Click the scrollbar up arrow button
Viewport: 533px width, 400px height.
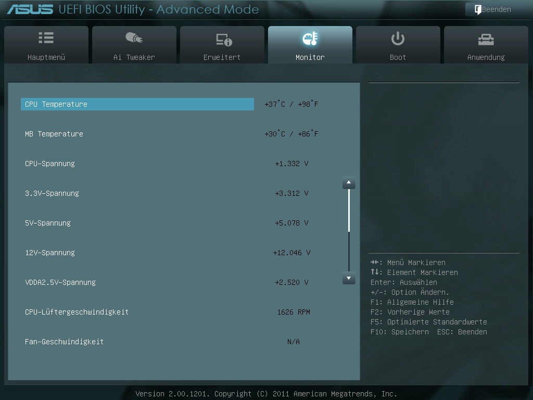[x=349, y=183]
